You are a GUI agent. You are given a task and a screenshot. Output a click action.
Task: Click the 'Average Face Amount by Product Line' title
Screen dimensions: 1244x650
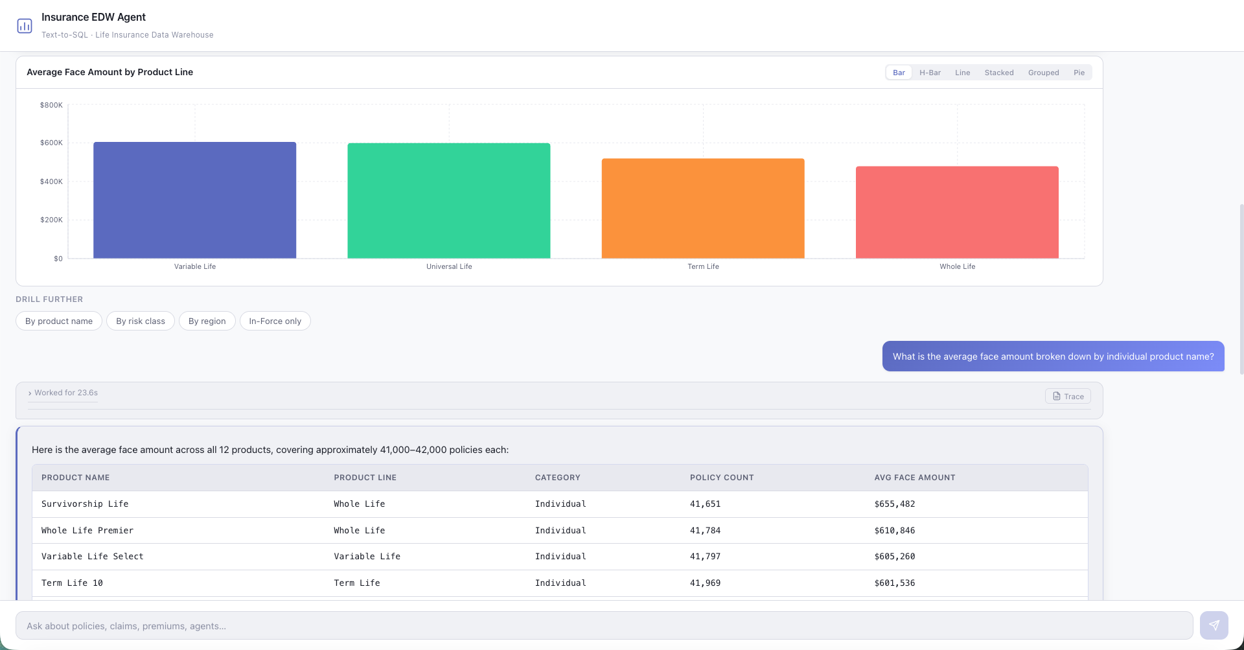(110, 72)
